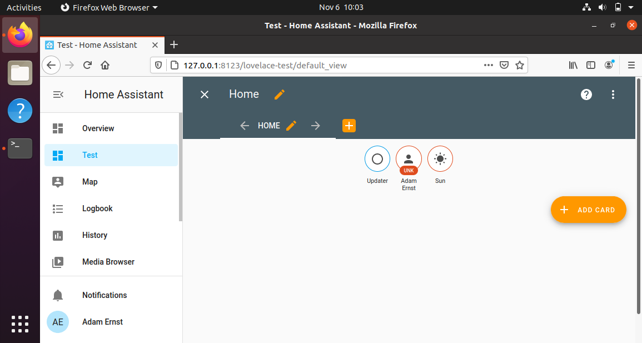Click the Adam Ernst person badge
This screenshot has height=343, width=642.
409,159
